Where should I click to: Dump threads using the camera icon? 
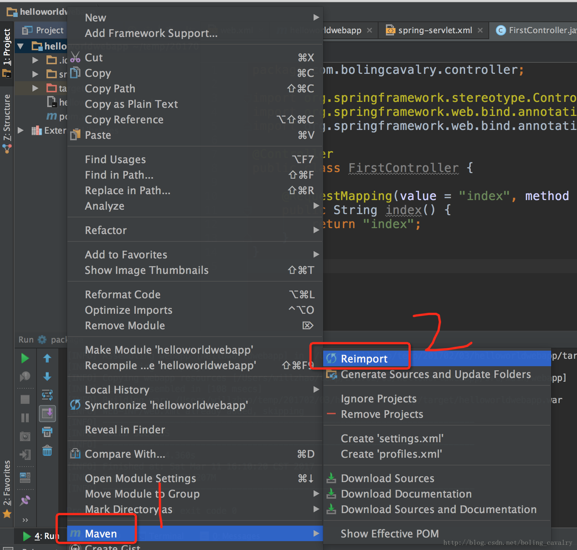click(25, 437)
